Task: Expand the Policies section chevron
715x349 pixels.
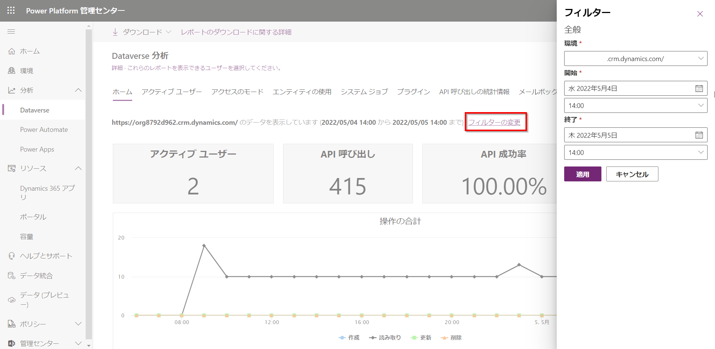Action: click(78, 324)
